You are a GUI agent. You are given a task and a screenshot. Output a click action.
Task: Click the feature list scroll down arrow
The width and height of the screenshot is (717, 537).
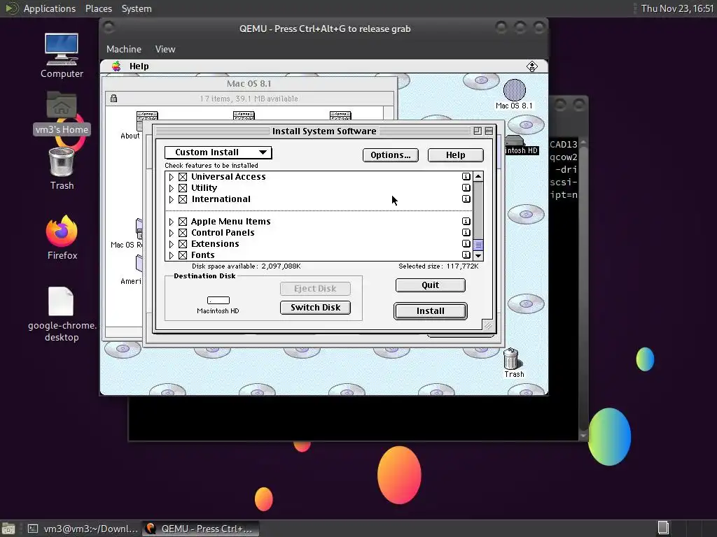coord(478,256)
